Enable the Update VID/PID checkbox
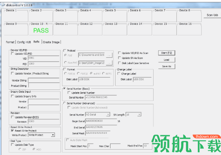This screenshot has width=221, height=155. (x=12, y=53)
